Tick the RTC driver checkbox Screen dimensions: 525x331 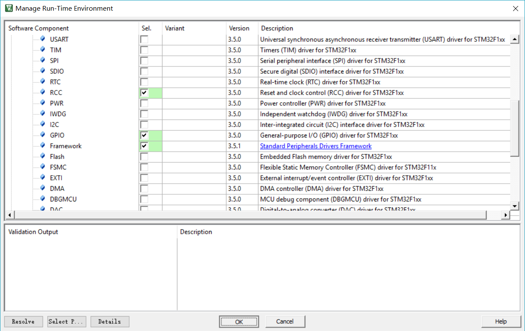(x=144, y=82)
